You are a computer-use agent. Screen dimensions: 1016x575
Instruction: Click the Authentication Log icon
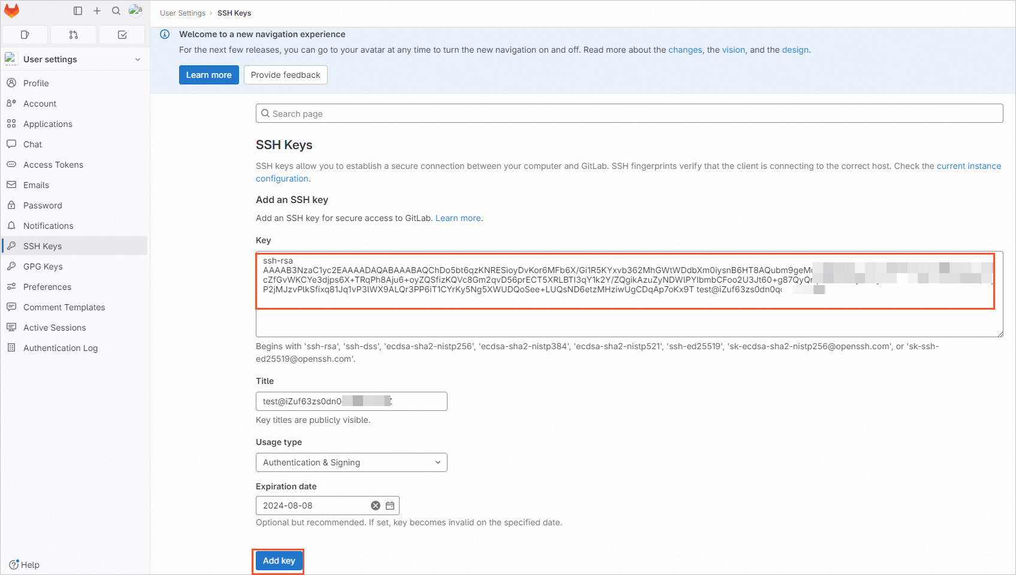(11, 347)
